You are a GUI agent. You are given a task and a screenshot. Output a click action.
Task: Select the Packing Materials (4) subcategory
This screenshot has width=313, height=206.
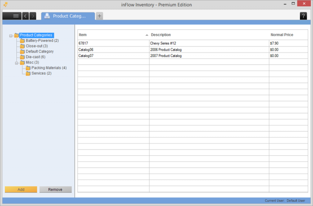[49, 68]
